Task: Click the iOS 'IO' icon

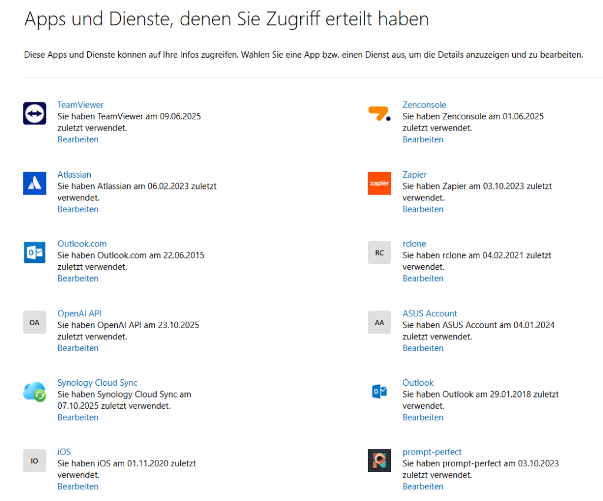Action: coord(34,460)
